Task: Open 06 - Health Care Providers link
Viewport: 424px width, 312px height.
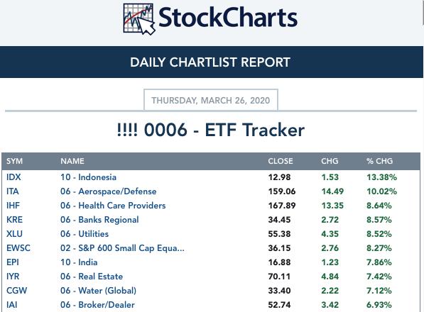Action: (113, 206)
